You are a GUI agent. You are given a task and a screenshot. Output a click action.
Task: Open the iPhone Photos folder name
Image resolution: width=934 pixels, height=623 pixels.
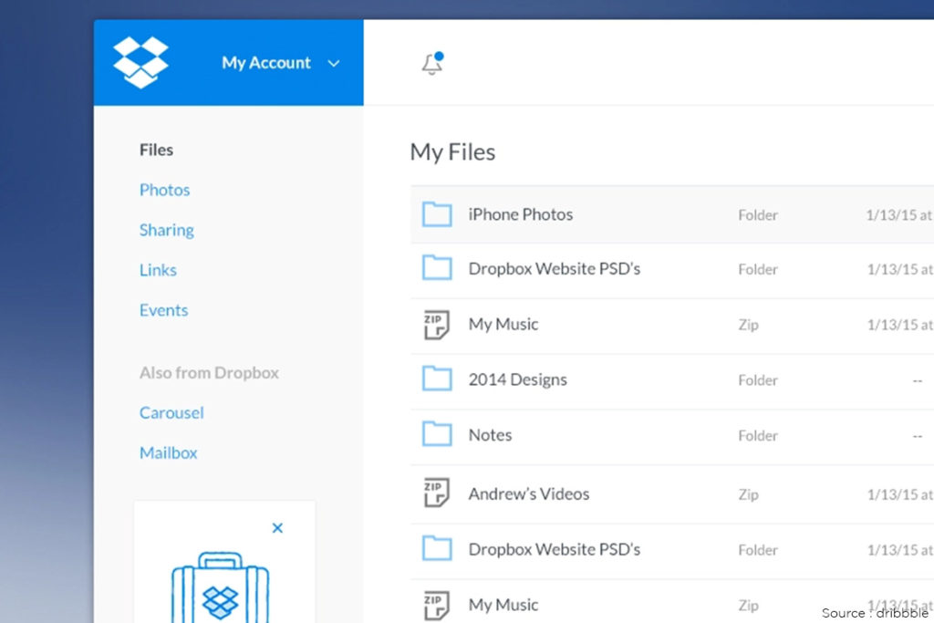coord(521,214)
